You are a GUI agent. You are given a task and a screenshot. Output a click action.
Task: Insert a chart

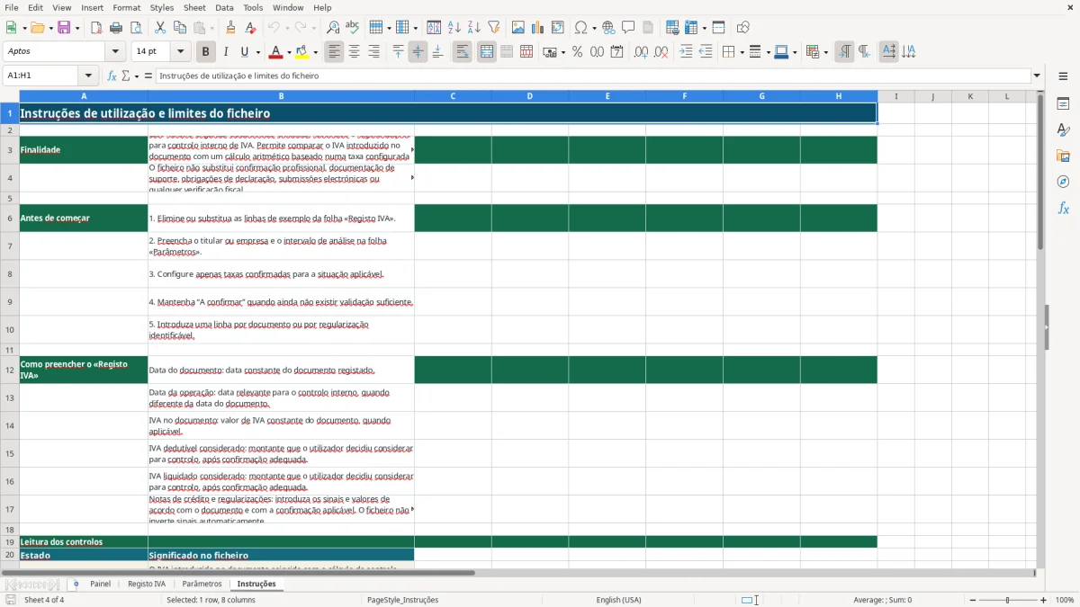point(537,28)
